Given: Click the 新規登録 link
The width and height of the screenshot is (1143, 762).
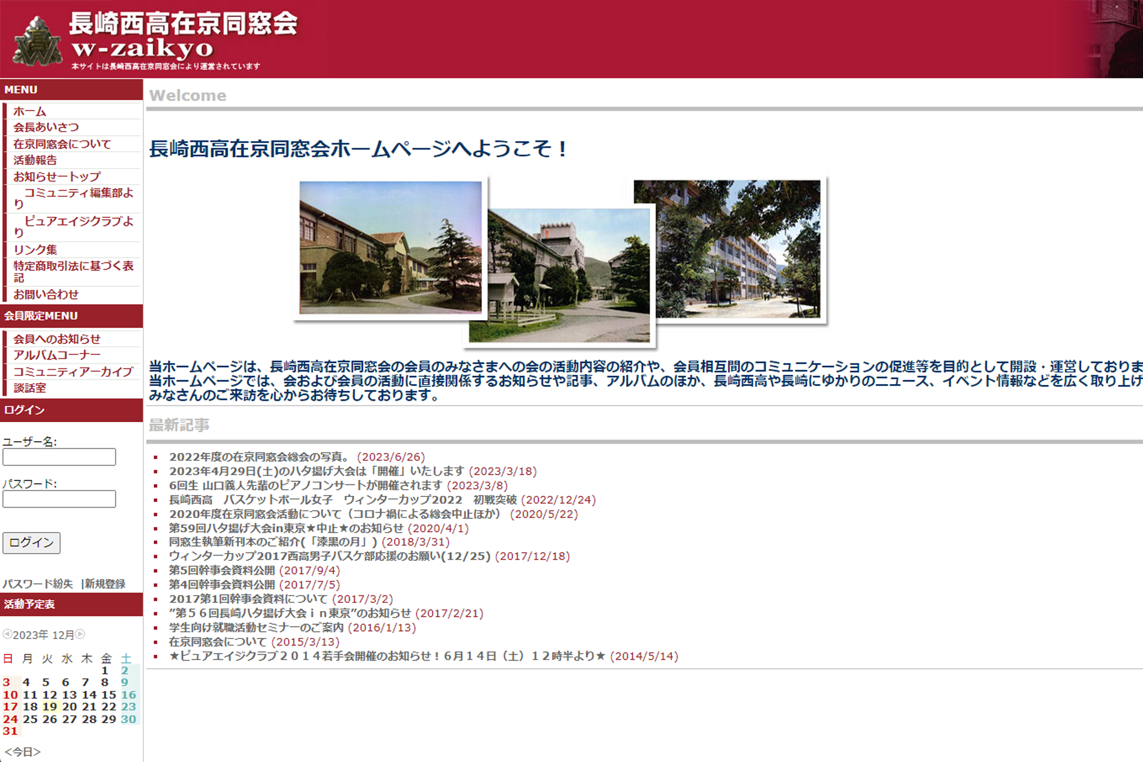Looking at the screenshot, I should click(105, 584).
